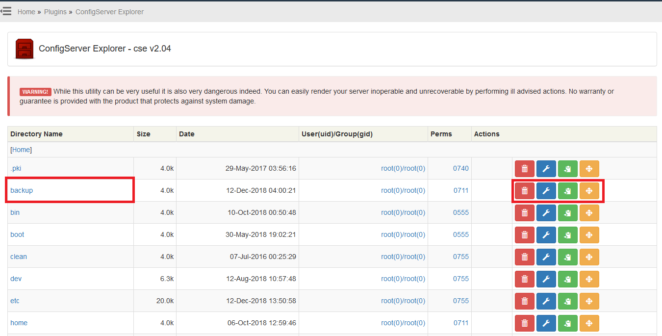
Task: Click the blue wrench icon for bin
Action: (546, 213)
